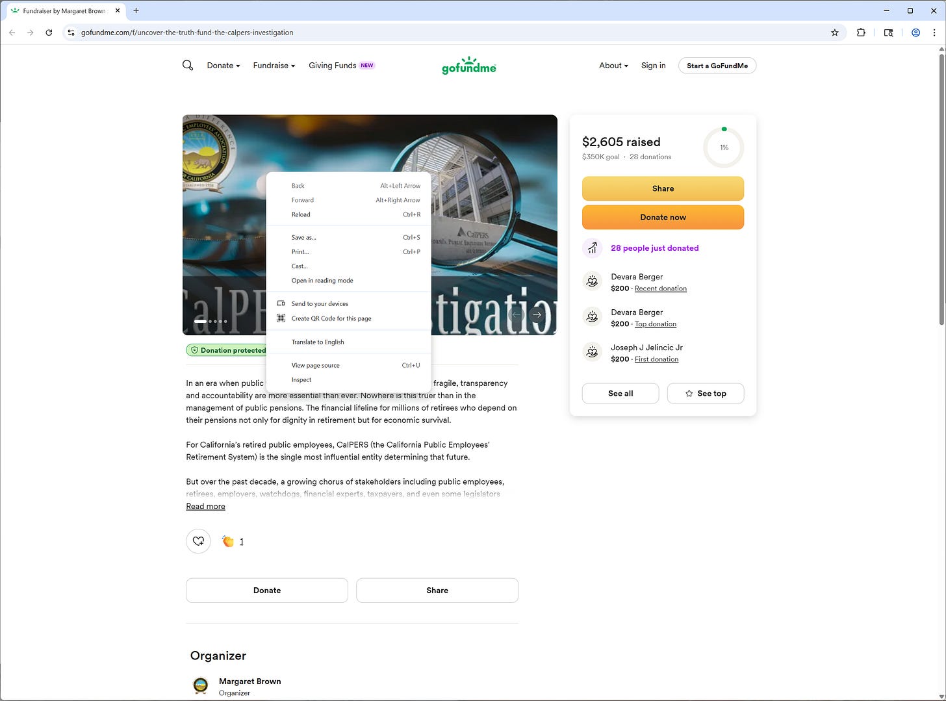Click the clapping hands reaction emoji

228,541
